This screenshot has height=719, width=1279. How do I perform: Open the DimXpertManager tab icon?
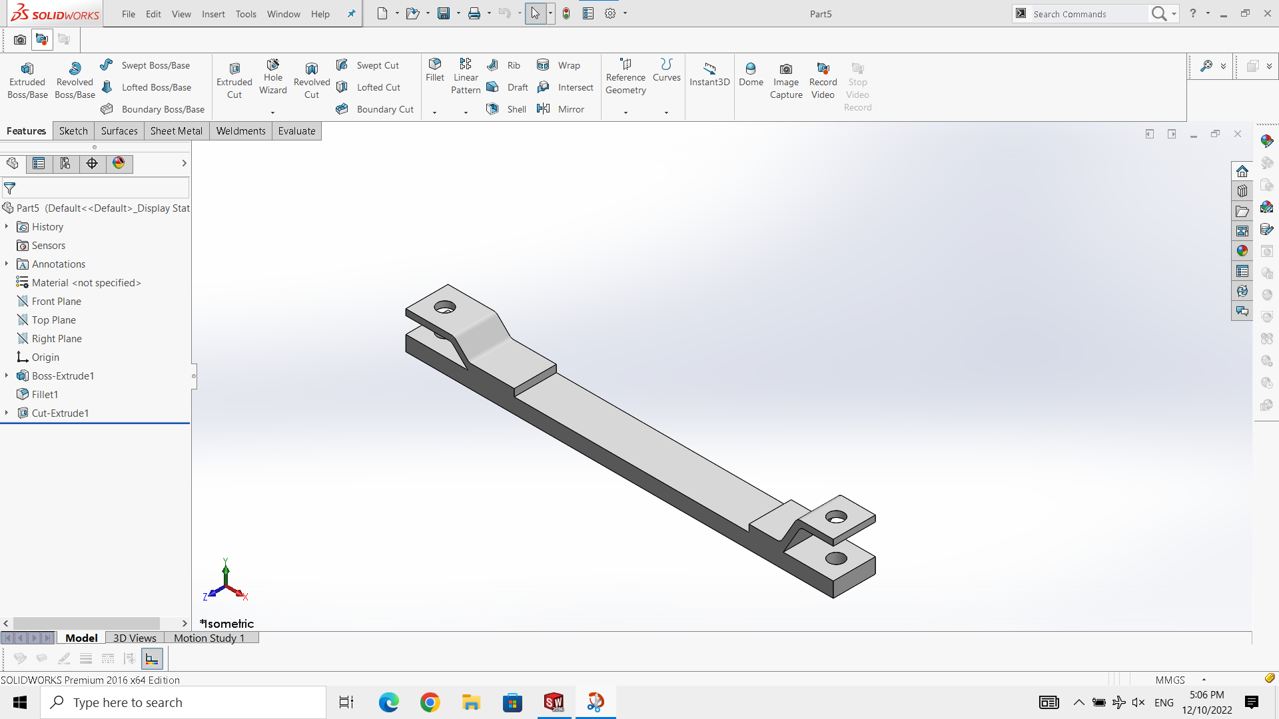(92, 164)
